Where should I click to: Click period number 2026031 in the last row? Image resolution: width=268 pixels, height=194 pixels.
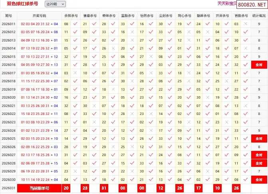coord(8,188)
